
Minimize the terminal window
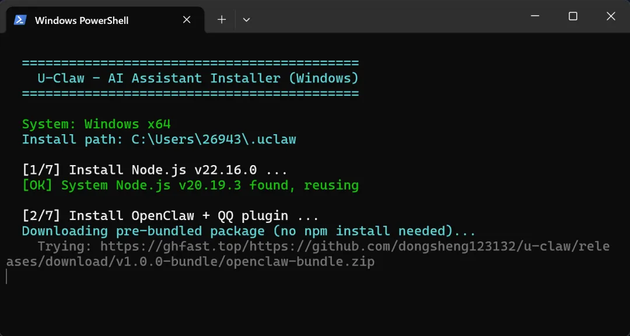click(535, 16)
